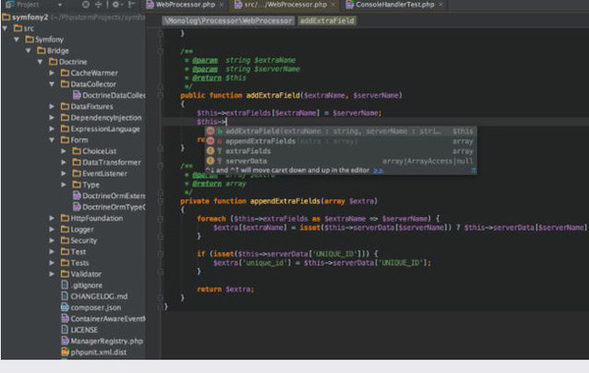Collapse the Symfony folder arrow
589x373 pixels.
pos(17,39)
